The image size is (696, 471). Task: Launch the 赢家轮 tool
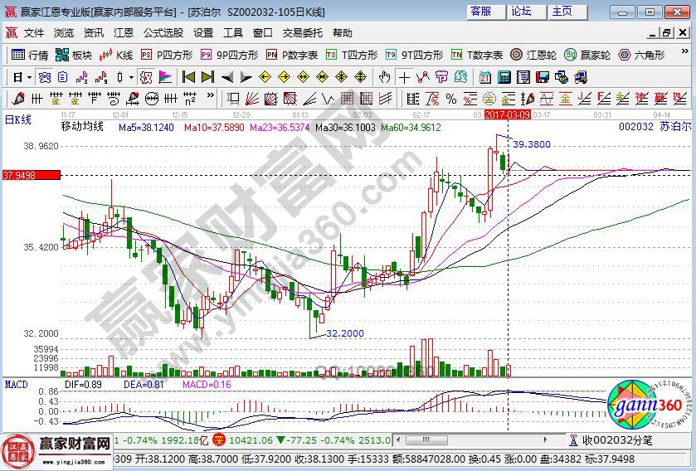(587, 55)
